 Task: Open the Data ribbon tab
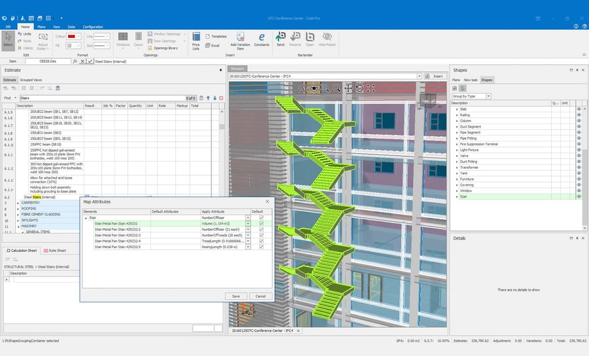[x=71, y=27]
